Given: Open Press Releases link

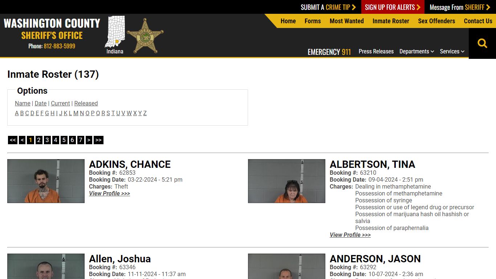Looking at the screenshot, I should [376, 52].
